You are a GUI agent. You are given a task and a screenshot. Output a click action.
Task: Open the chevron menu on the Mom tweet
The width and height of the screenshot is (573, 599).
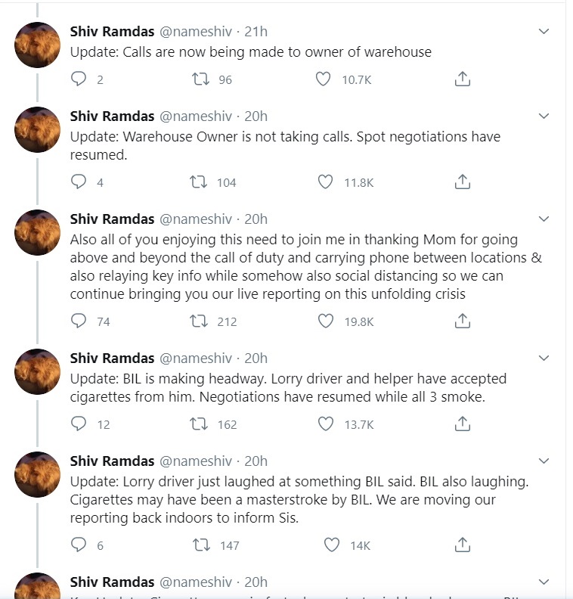pos(544,219)
